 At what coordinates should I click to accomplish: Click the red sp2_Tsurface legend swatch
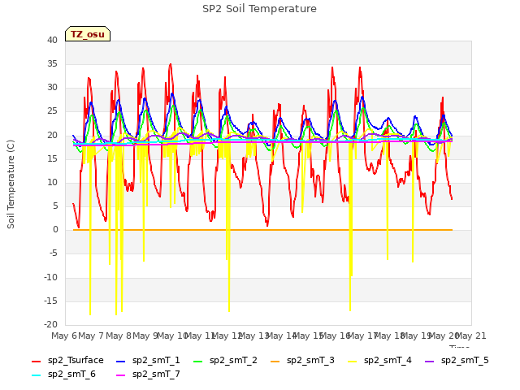pos(36,361)
